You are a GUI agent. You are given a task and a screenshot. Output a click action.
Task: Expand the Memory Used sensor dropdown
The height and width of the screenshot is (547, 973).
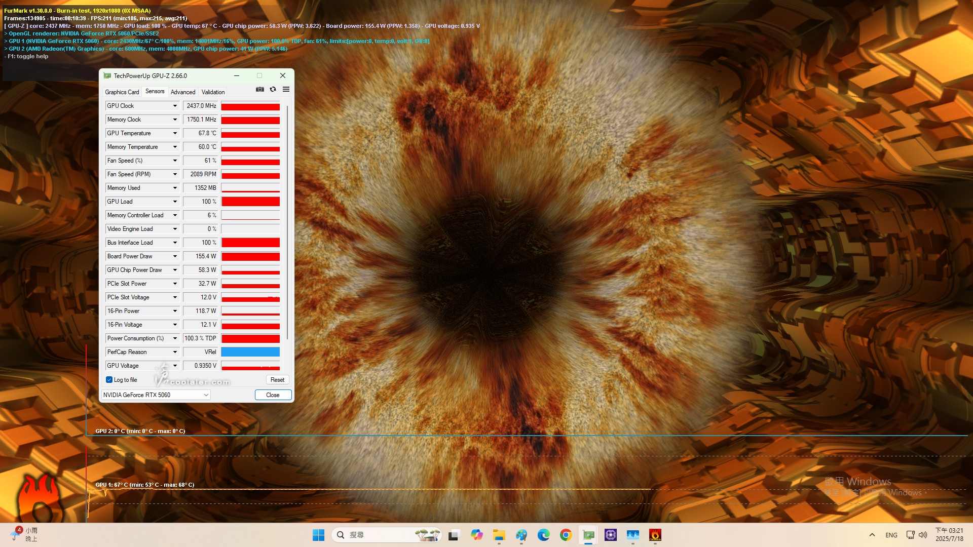pos(175,188)
